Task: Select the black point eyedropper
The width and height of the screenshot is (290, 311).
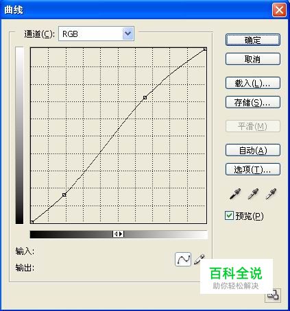Action: coord(235,194)
